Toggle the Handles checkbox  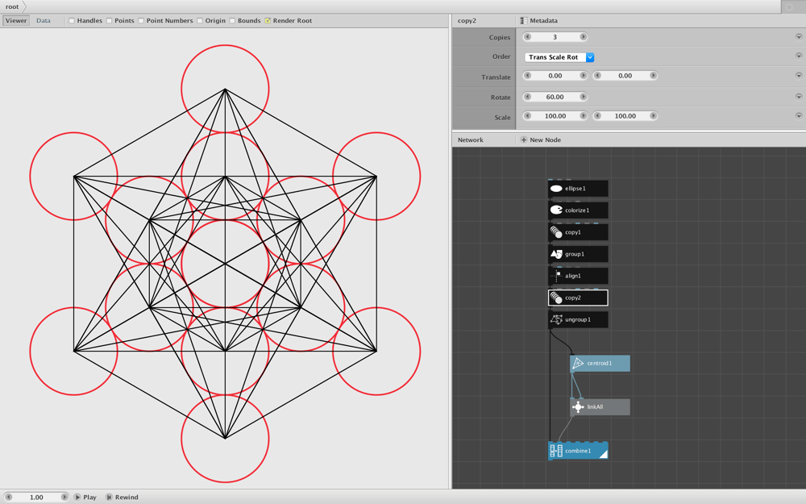72,21
